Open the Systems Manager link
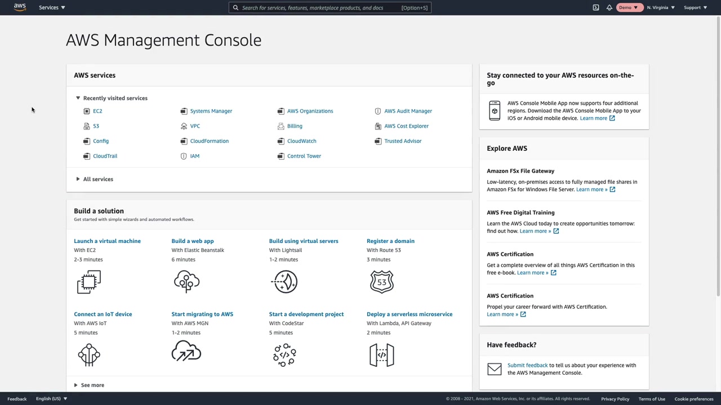721x405 pixels. (x=211, y=111)
